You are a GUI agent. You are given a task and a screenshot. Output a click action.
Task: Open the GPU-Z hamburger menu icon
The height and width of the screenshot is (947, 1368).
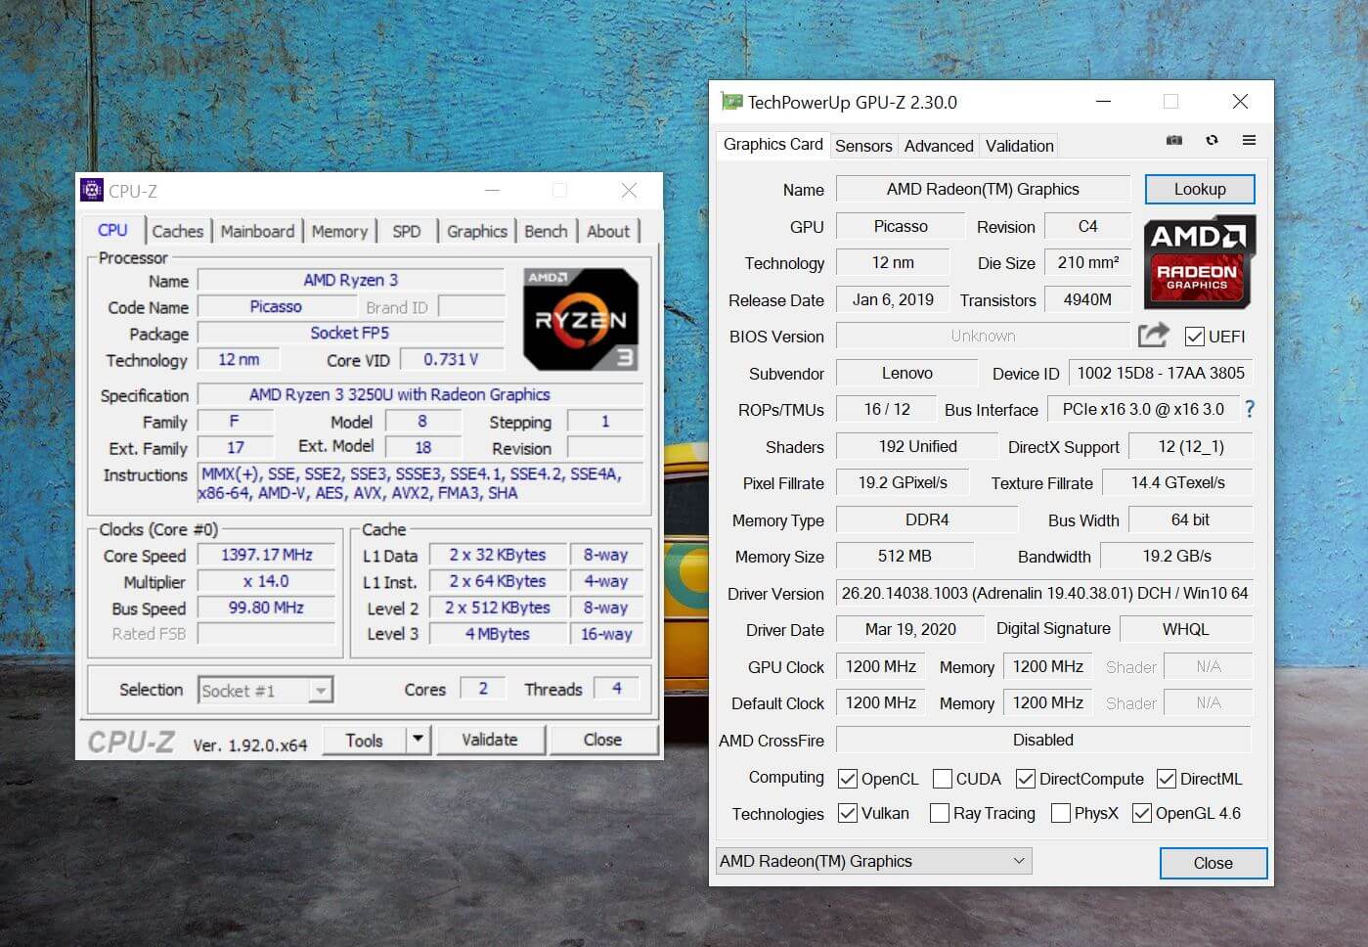click(x=1249, y=140)
